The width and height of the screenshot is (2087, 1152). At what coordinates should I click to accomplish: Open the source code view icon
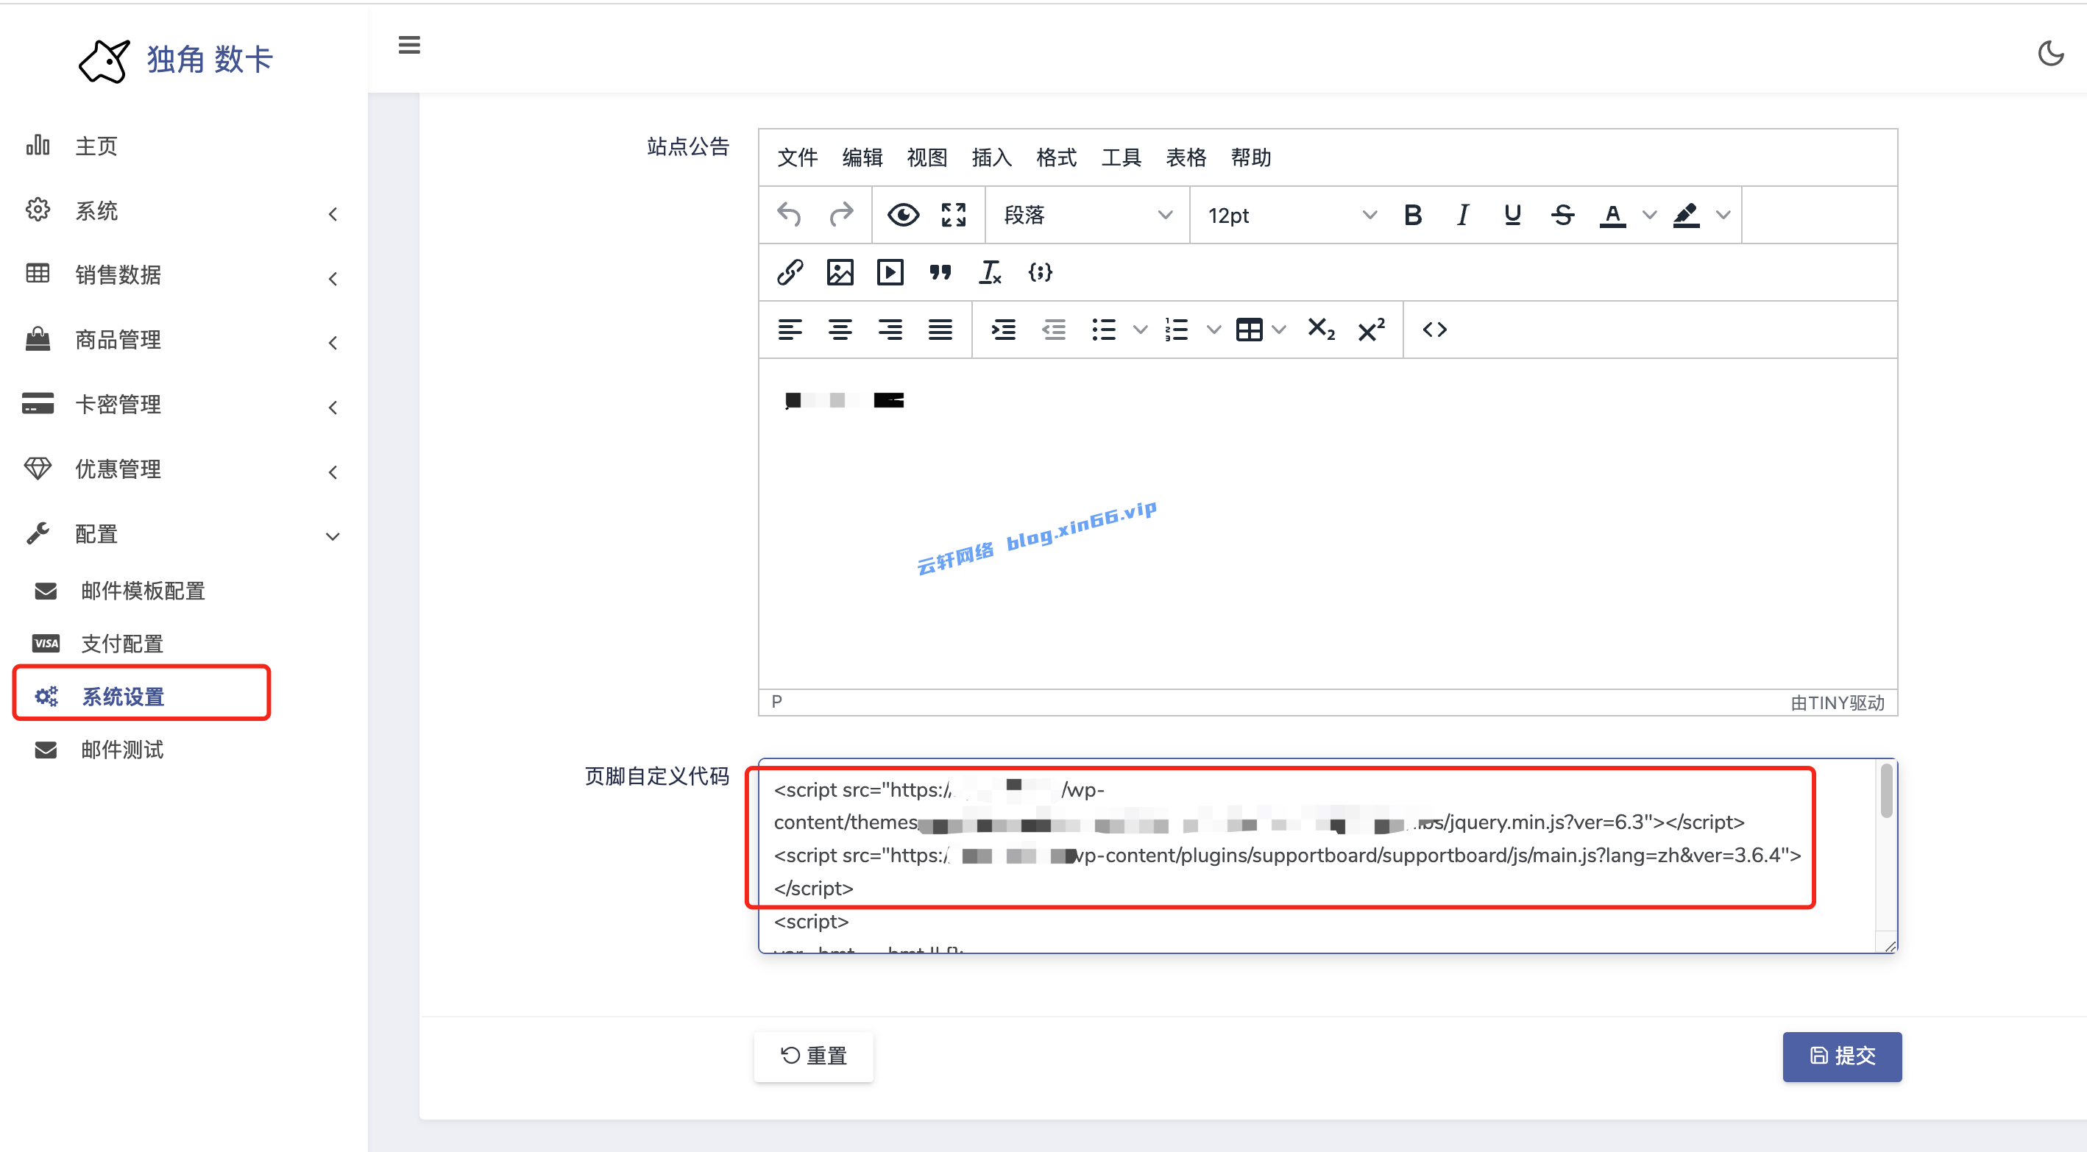[1435, 330]
